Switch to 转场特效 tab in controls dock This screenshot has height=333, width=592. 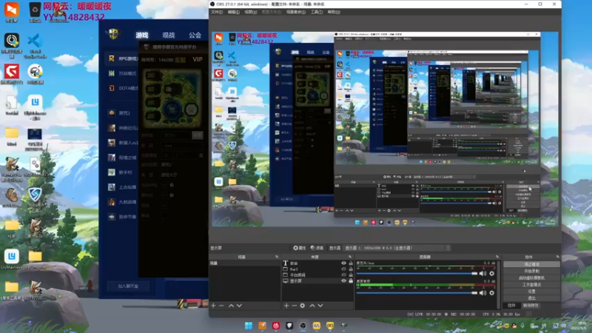[531, 305]
